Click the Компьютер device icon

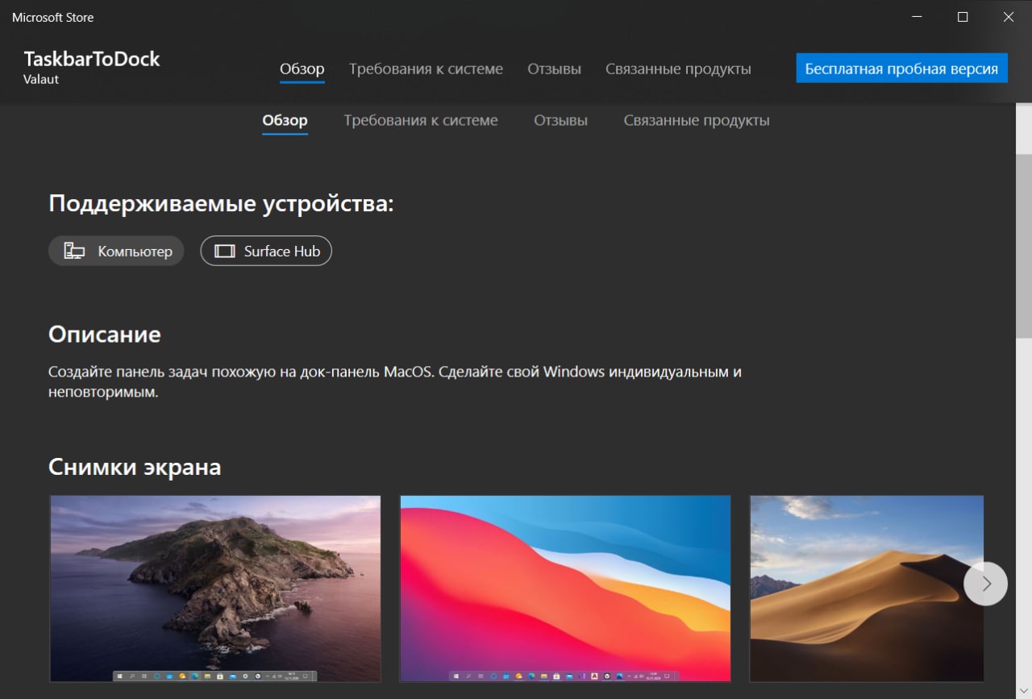pyautogui.click(x=74, y=251)
